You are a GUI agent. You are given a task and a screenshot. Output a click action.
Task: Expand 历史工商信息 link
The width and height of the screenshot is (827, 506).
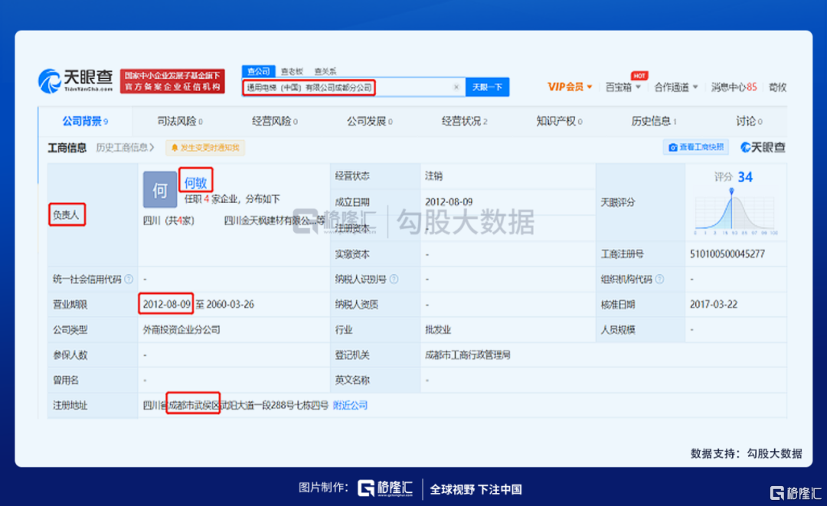tap(125, 148)
